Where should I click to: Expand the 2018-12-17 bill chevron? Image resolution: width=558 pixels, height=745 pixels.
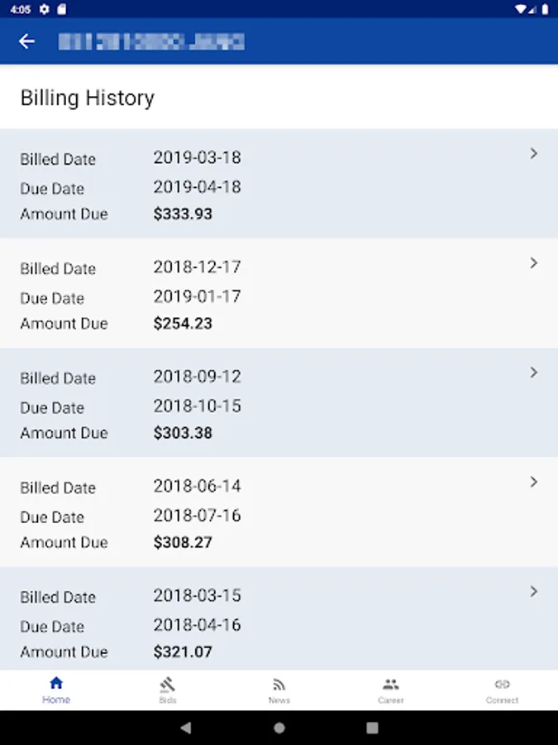tap(534, 263)
